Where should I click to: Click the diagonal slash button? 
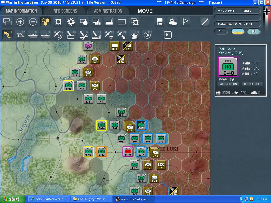point(205,22)
